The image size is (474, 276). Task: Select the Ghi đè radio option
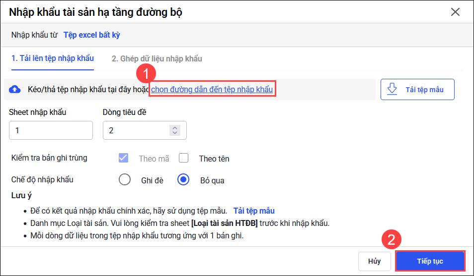pos(125,179)
